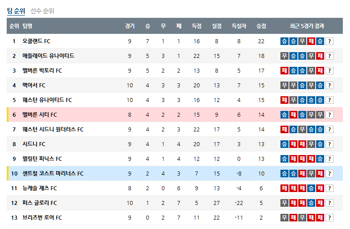Open the 멜버른 빅토리 FC team link
This screenshot has height=229, width=350.
(x=42, y=71)
